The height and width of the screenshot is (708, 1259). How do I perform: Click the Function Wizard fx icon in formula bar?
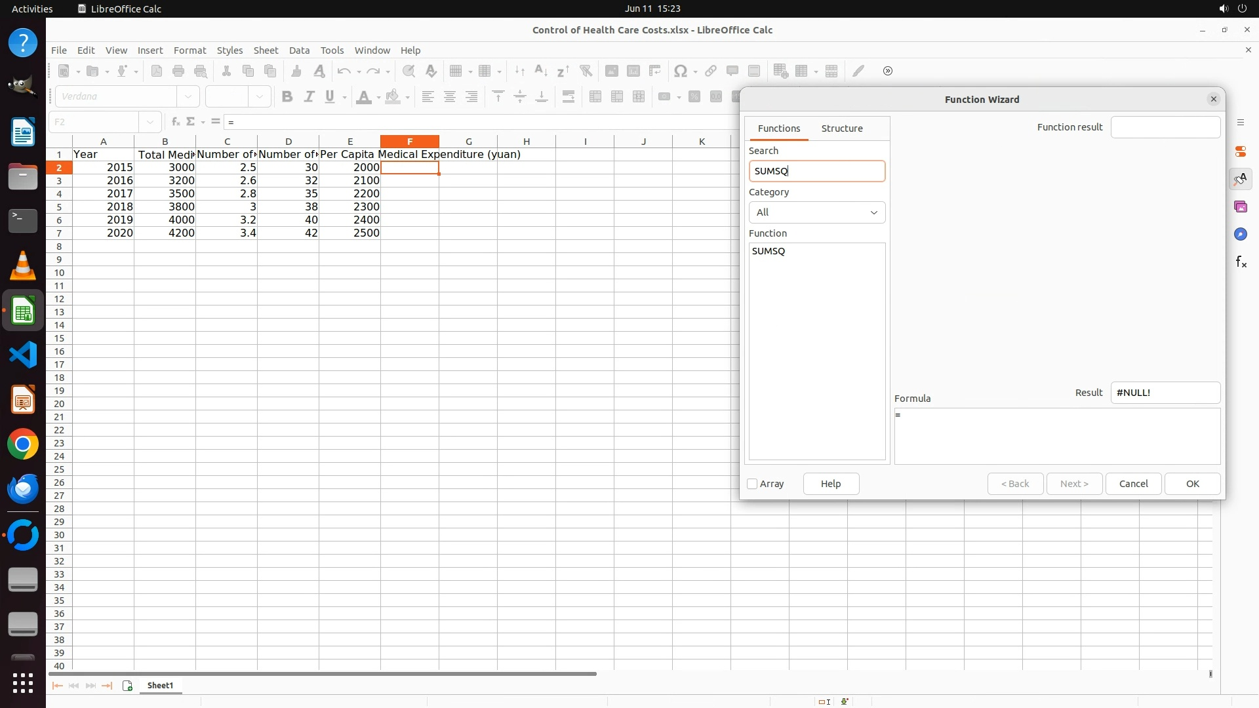click(175, 122)
